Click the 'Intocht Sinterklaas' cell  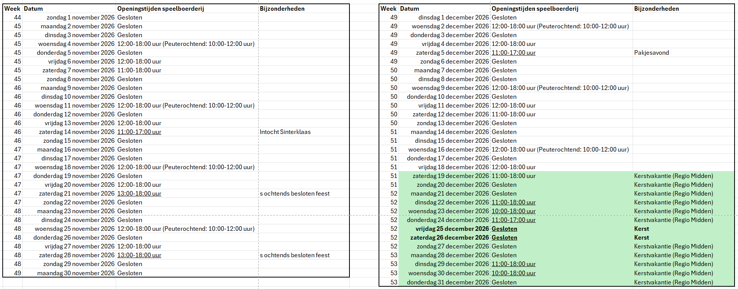(x=285, y=132)
